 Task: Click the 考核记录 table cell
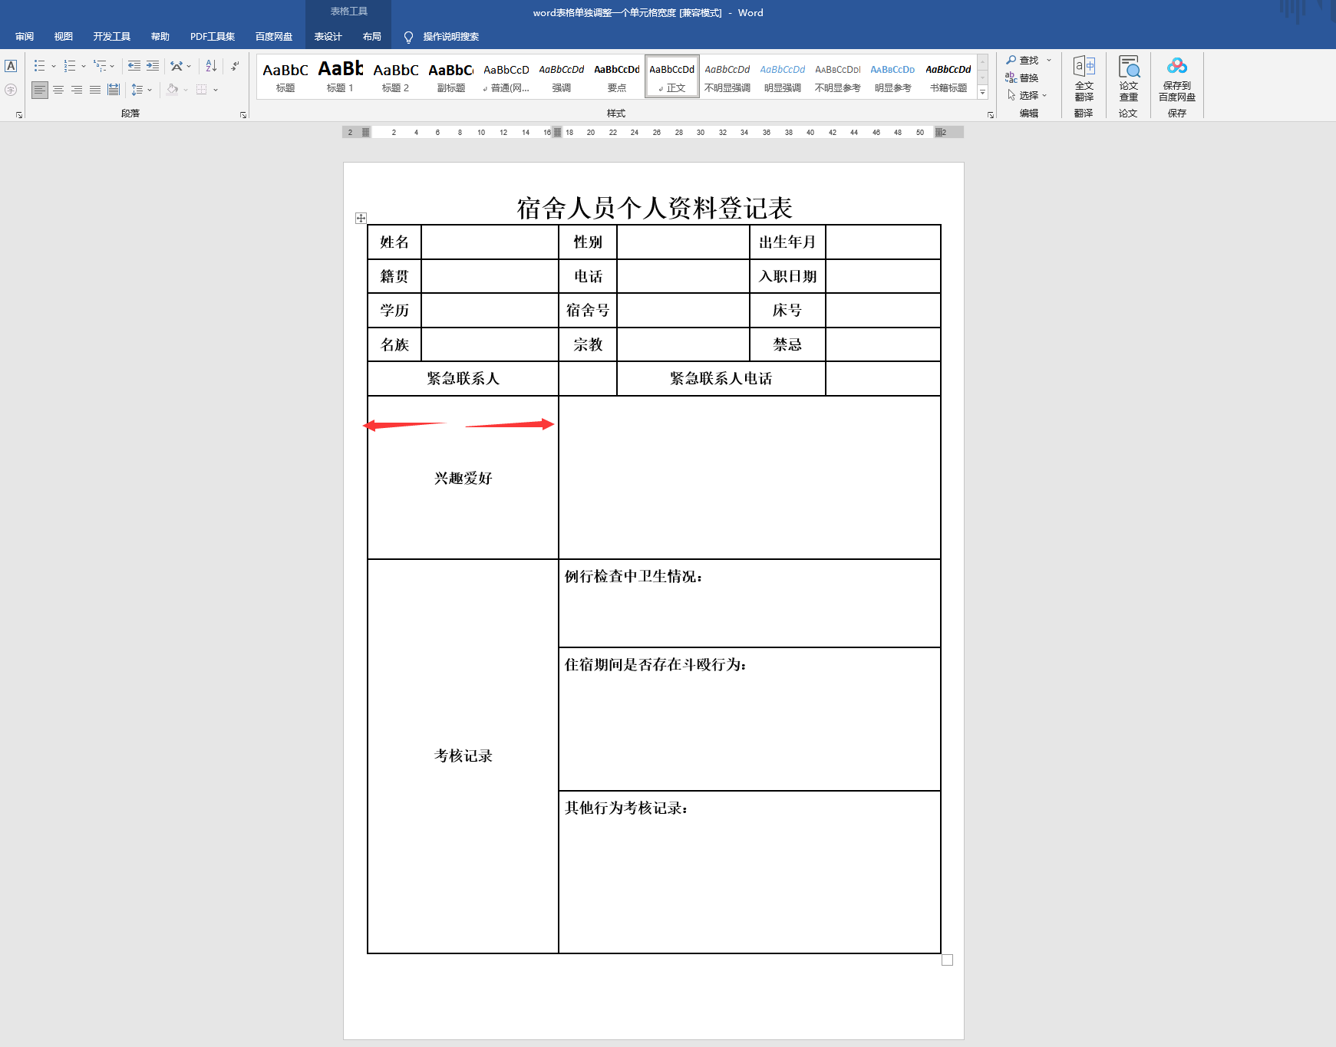point(463,756)
